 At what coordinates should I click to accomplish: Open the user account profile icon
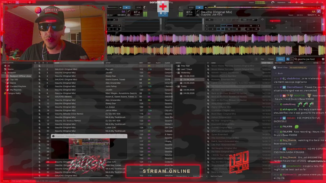click(x=302, y=2)
